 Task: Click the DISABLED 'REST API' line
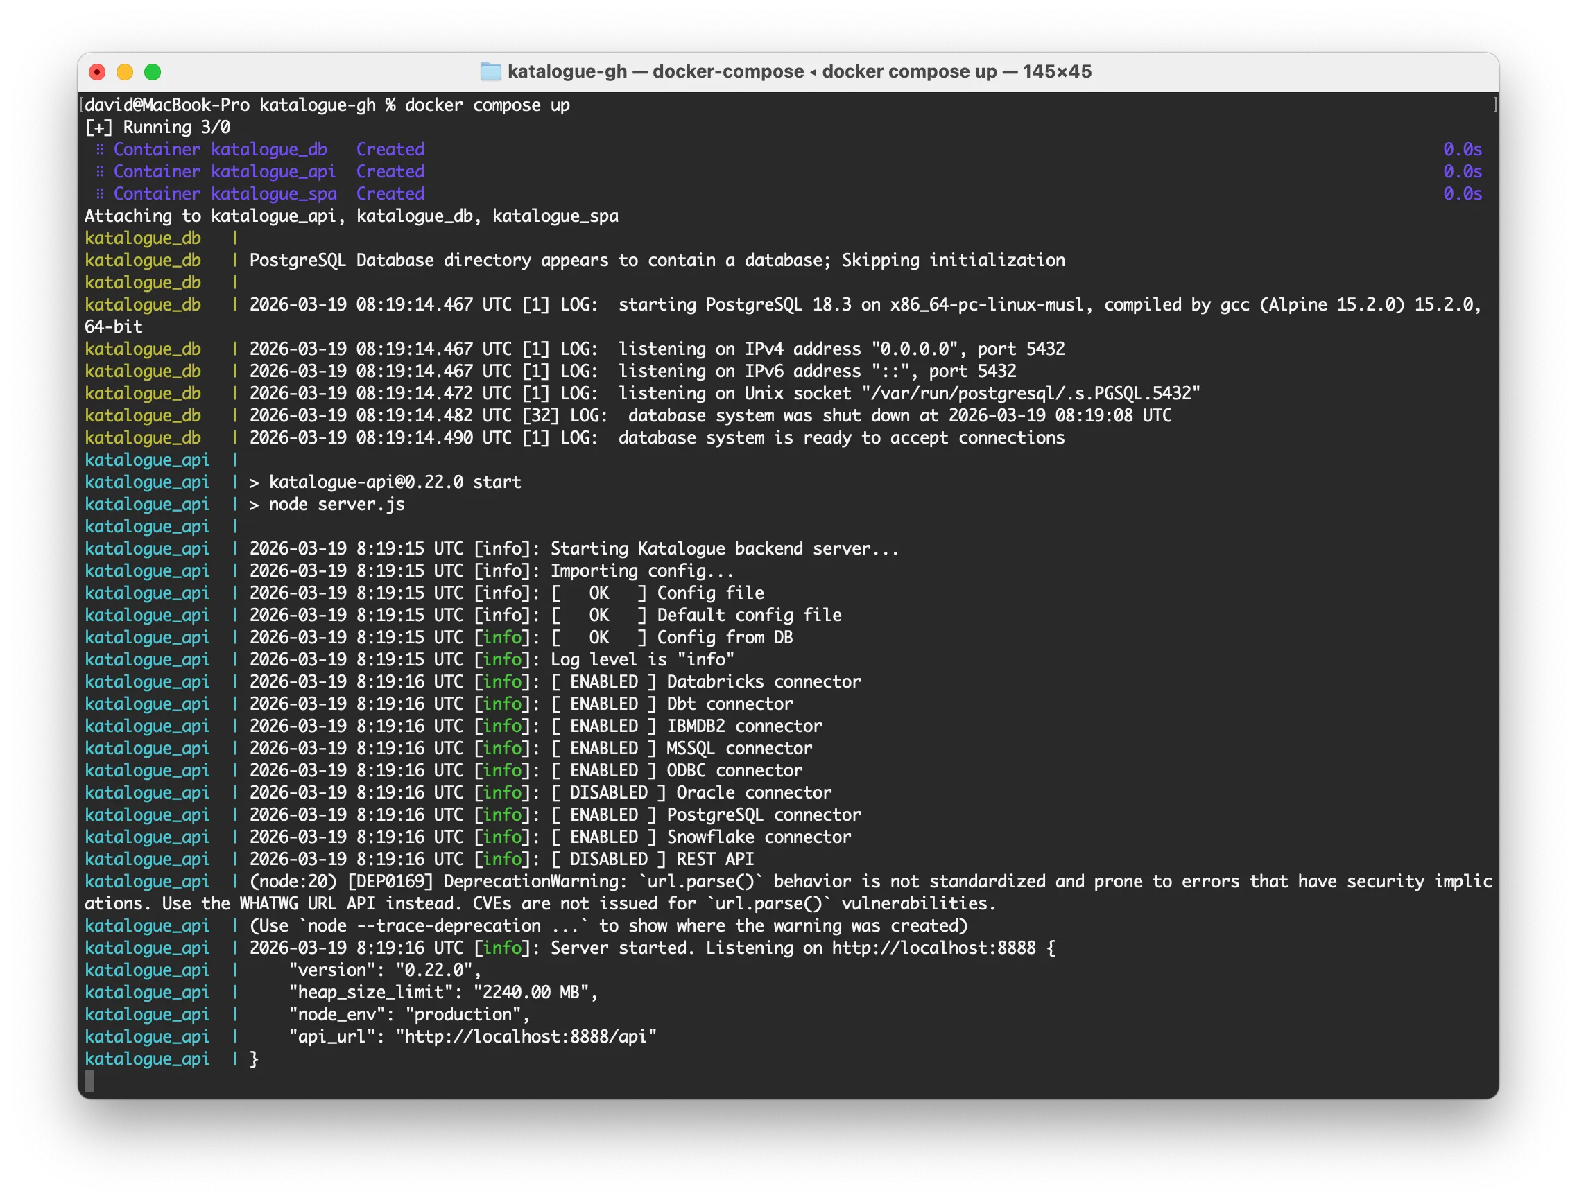click(x=420, y=860)
